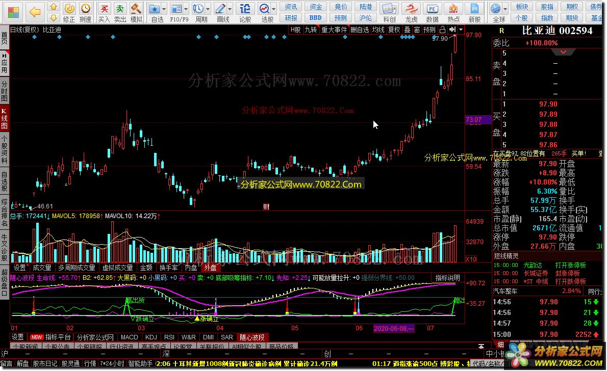Select the 画线 draw line pencil tool
The width and height of the screenshot is (607, 371).
tap(221, 12)
